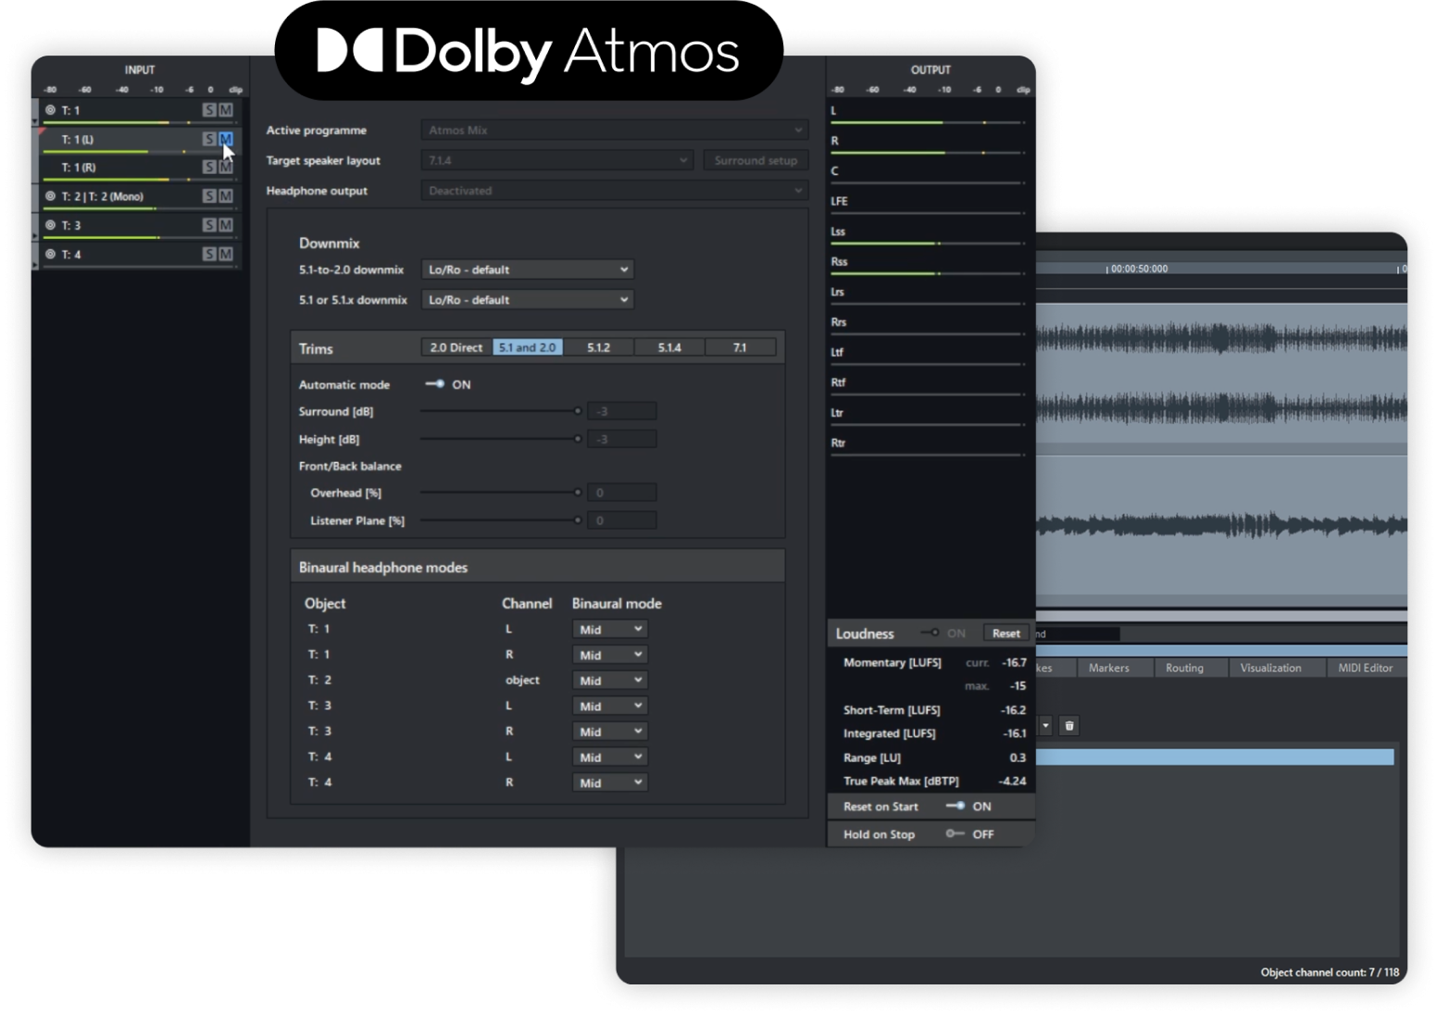Mute input track T: 4
Screen dimensions: 1437x1015
coord(225,254)
